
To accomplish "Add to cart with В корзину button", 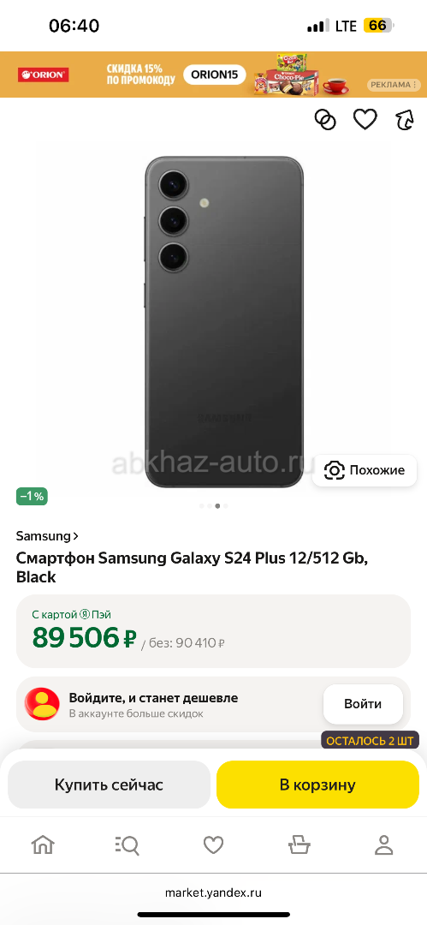I will 317,785.
